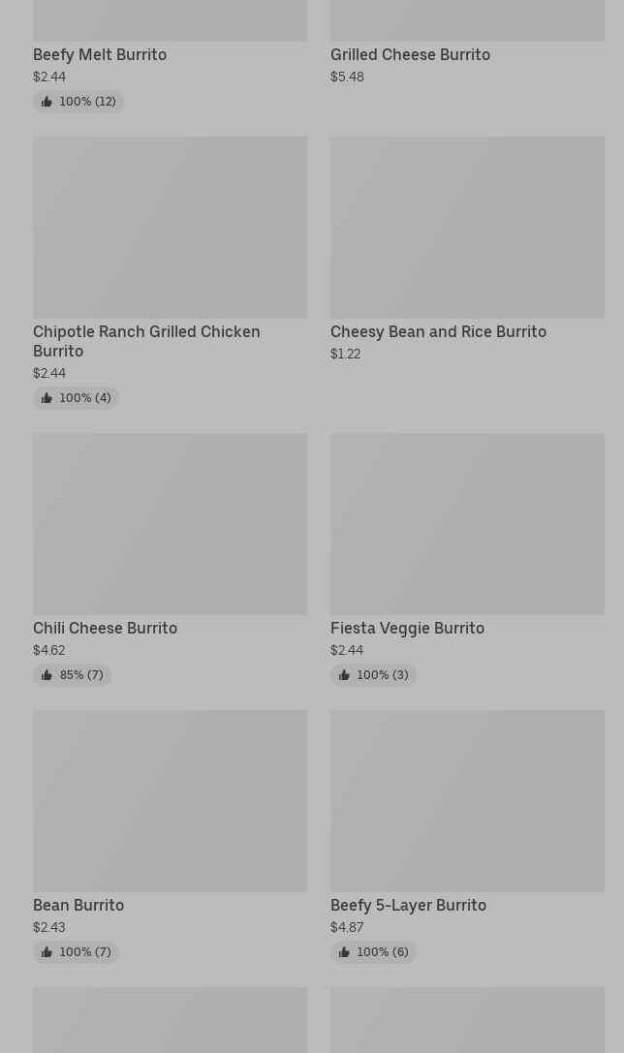Select Chipotle Ranch Grilled Chicken Burrito title
Image resolution: width=624 pixels, height=1053 pixels.
[x=146, y=341]
